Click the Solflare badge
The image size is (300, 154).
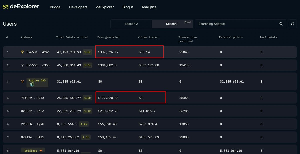coord(33,151)
